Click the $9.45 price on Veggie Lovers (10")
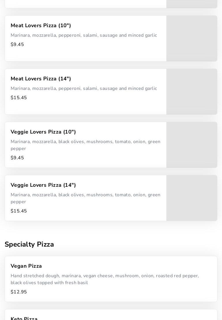 click(x=17, y=158)
